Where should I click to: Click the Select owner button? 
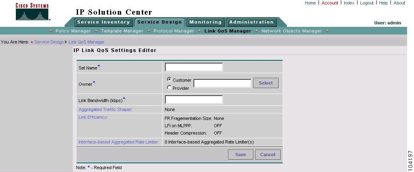point(266,83)
